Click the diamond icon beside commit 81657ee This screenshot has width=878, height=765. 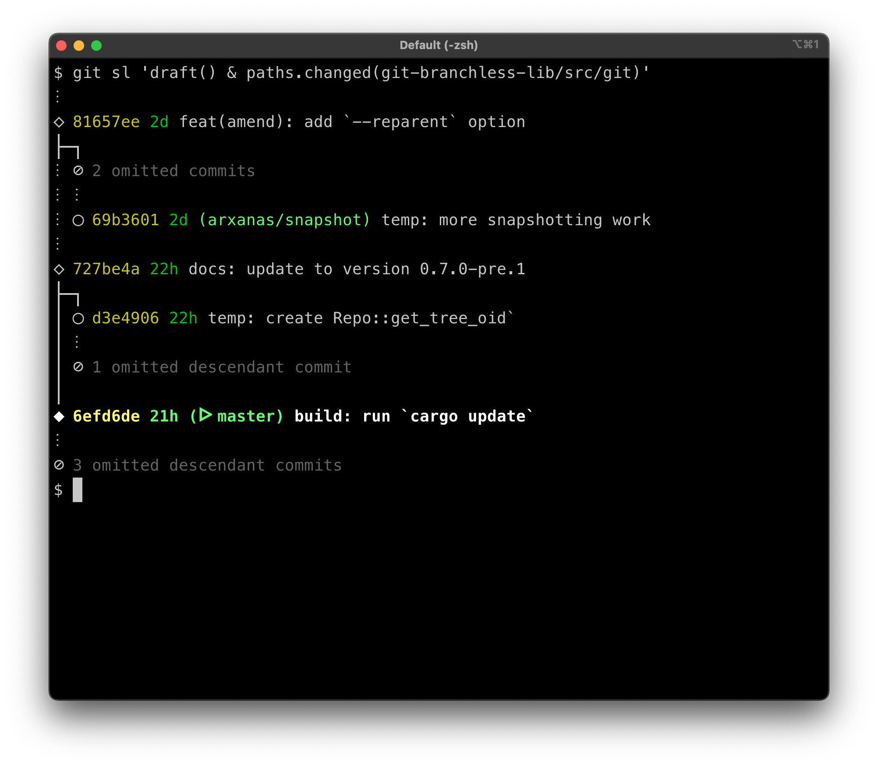(59, 122)
